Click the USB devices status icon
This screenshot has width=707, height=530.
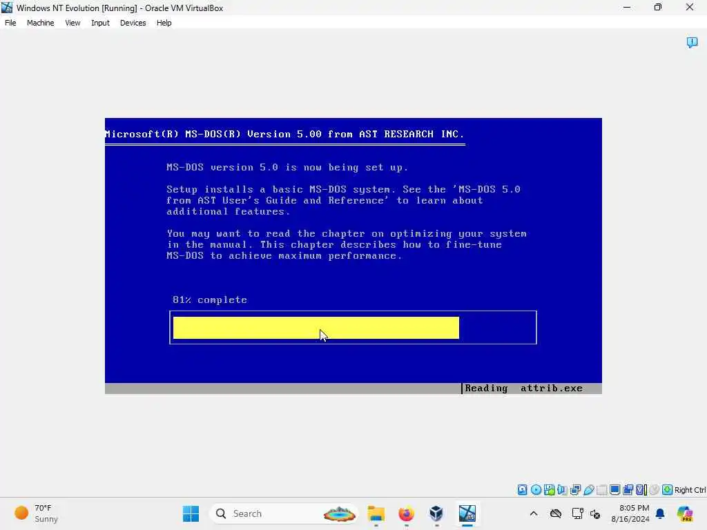pos(588,490)
